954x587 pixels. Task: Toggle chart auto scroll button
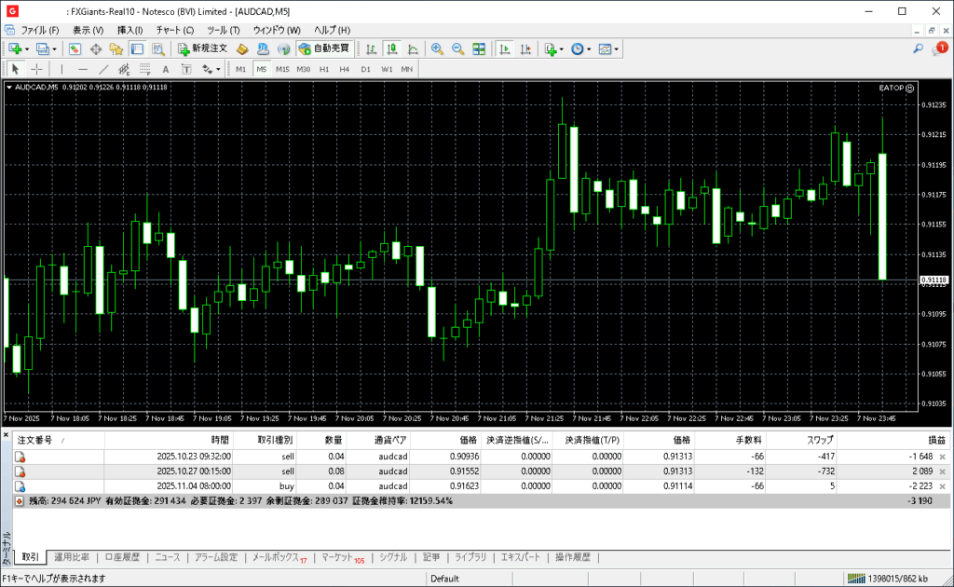(506, 48)
